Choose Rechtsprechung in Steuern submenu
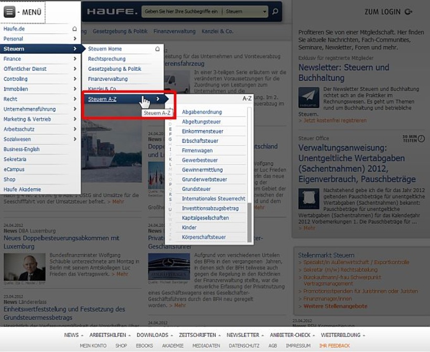Viewport: 430px width, 352px height. (x=106, y=59)
